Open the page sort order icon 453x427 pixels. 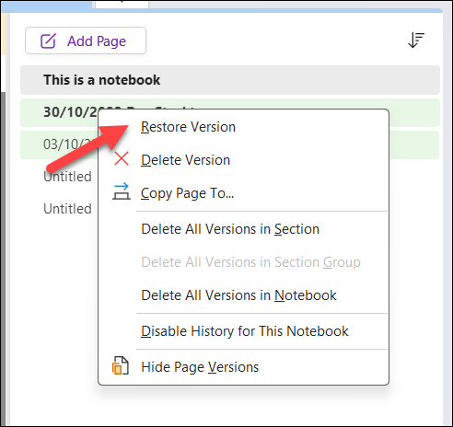[x=416, y=40]
